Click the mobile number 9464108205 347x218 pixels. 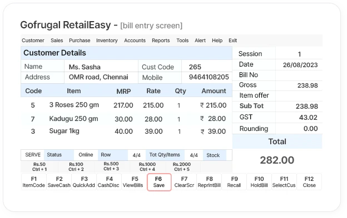tap(209, 77)
